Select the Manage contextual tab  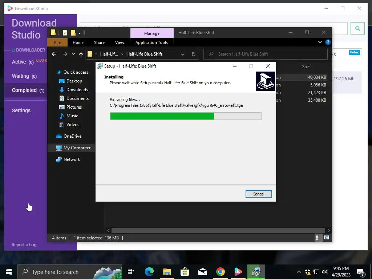[152, 33]
